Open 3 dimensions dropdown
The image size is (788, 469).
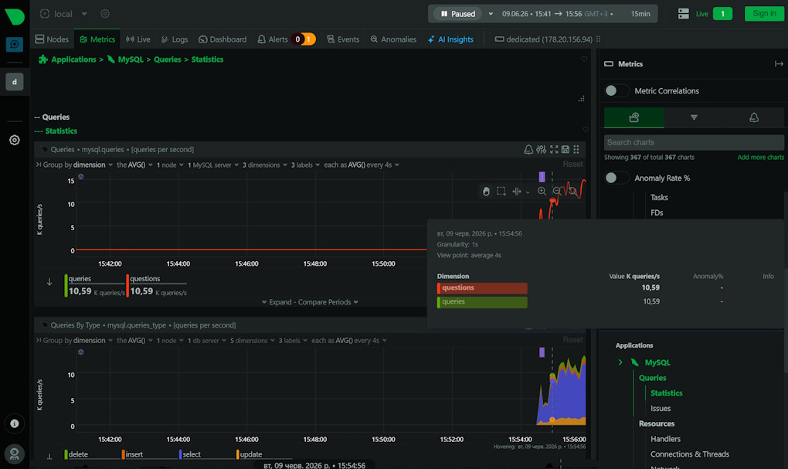(x=265, y=165)
